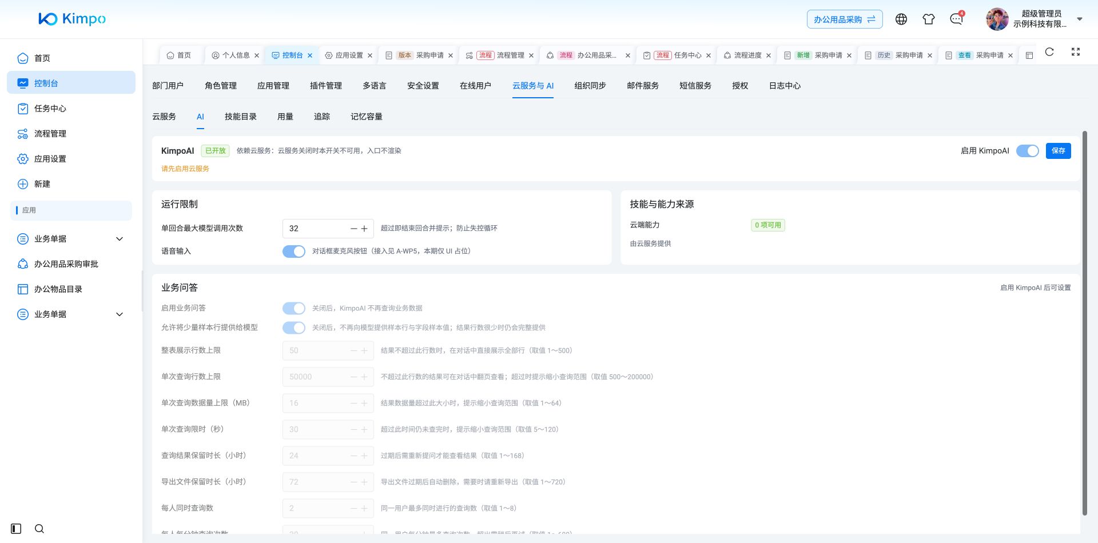Toggle fullscreen with the expand-corners icon
The width and height of the screenshot is (1098, 543).
tap(1076, 52)
